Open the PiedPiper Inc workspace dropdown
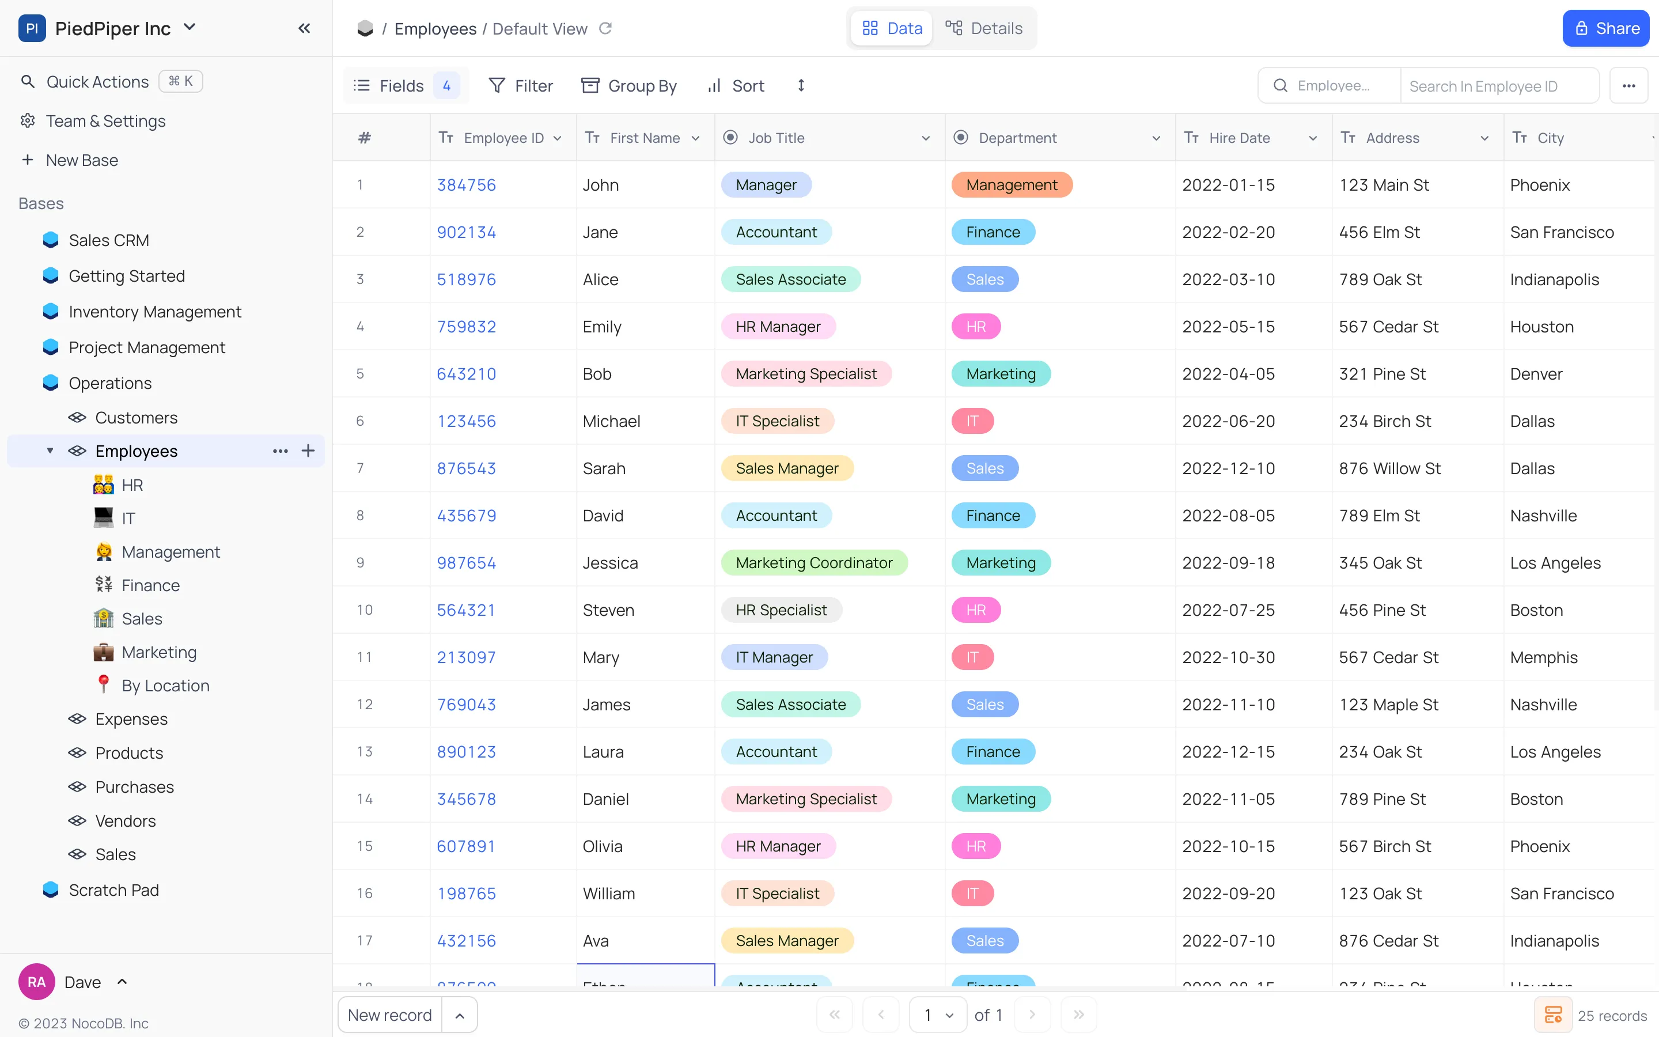This screenshot has width=1659, height=1037. click(190, 28)
